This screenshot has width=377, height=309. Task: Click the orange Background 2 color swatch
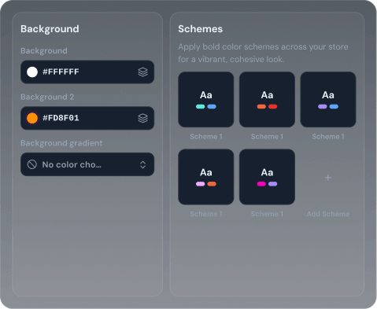click(x=32, y=118)
